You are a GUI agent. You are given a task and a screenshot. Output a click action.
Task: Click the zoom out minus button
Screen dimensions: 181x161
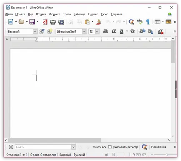tap(152, 155)
